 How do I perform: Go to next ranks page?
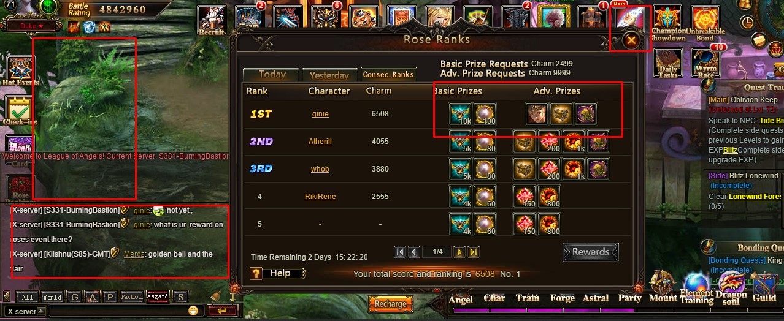point(461,252)
